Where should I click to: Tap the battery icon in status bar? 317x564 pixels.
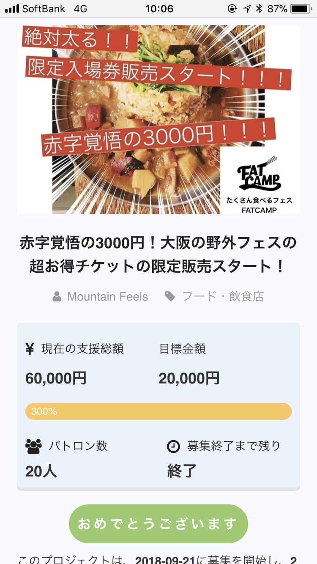pyautogui.click(x=301, y=8)
